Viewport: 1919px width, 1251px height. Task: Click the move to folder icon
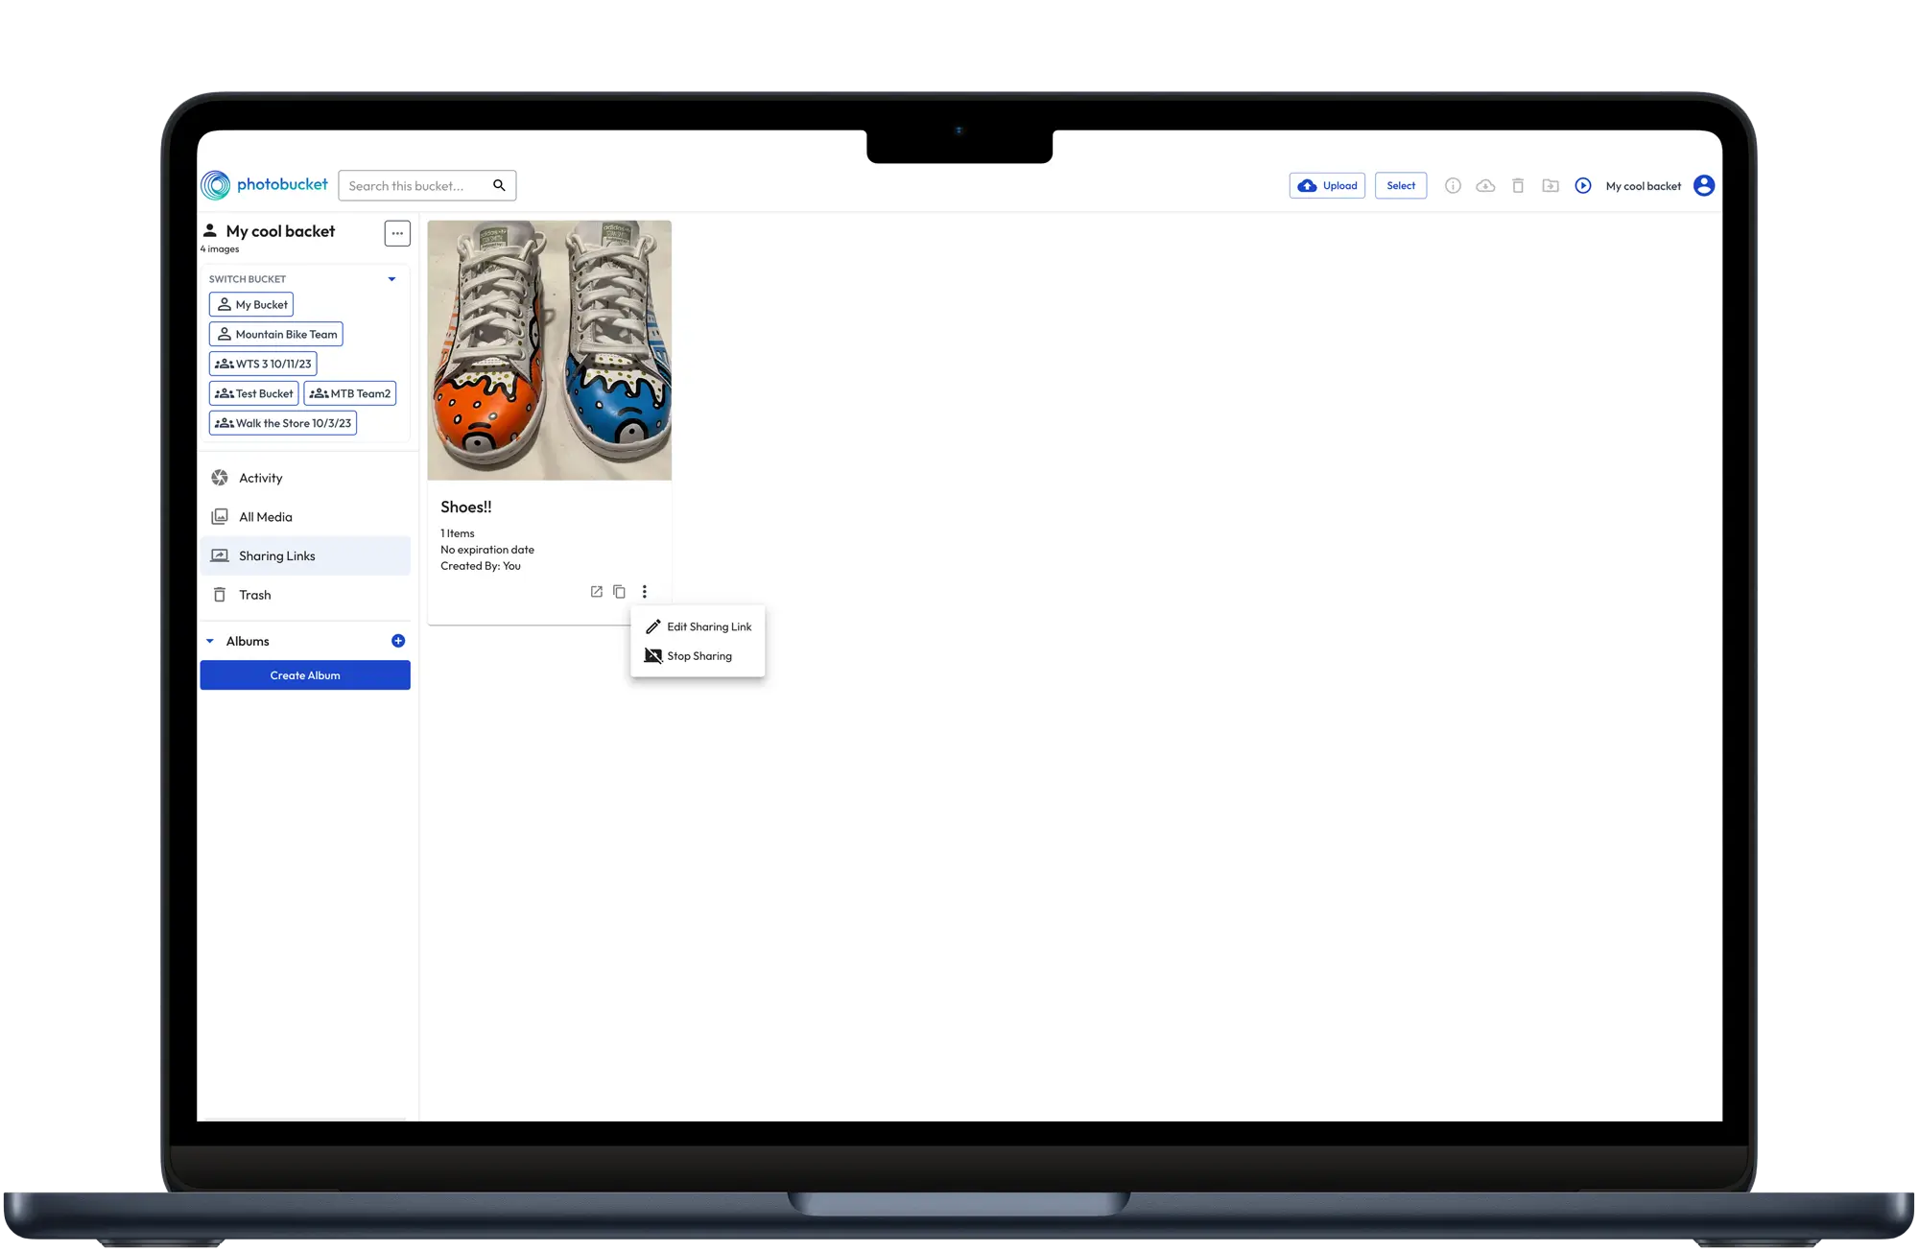pyautogui.click(x=1551, y=185)
